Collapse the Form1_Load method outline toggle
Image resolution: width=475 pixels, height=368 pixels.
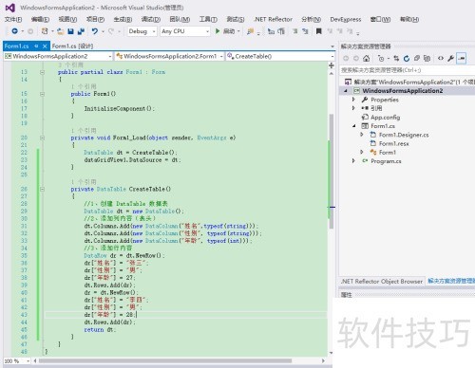[x=42, y=138]
